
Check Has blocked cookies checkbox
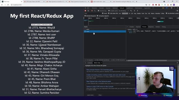166,13
